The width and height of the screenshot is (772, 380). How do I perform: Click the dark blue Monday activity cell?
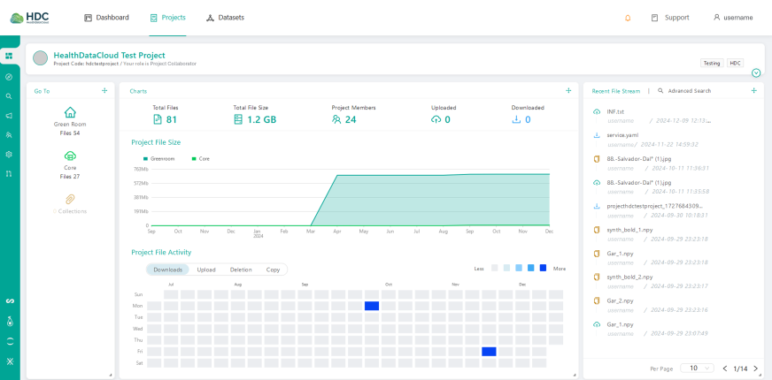pos(372,306)
